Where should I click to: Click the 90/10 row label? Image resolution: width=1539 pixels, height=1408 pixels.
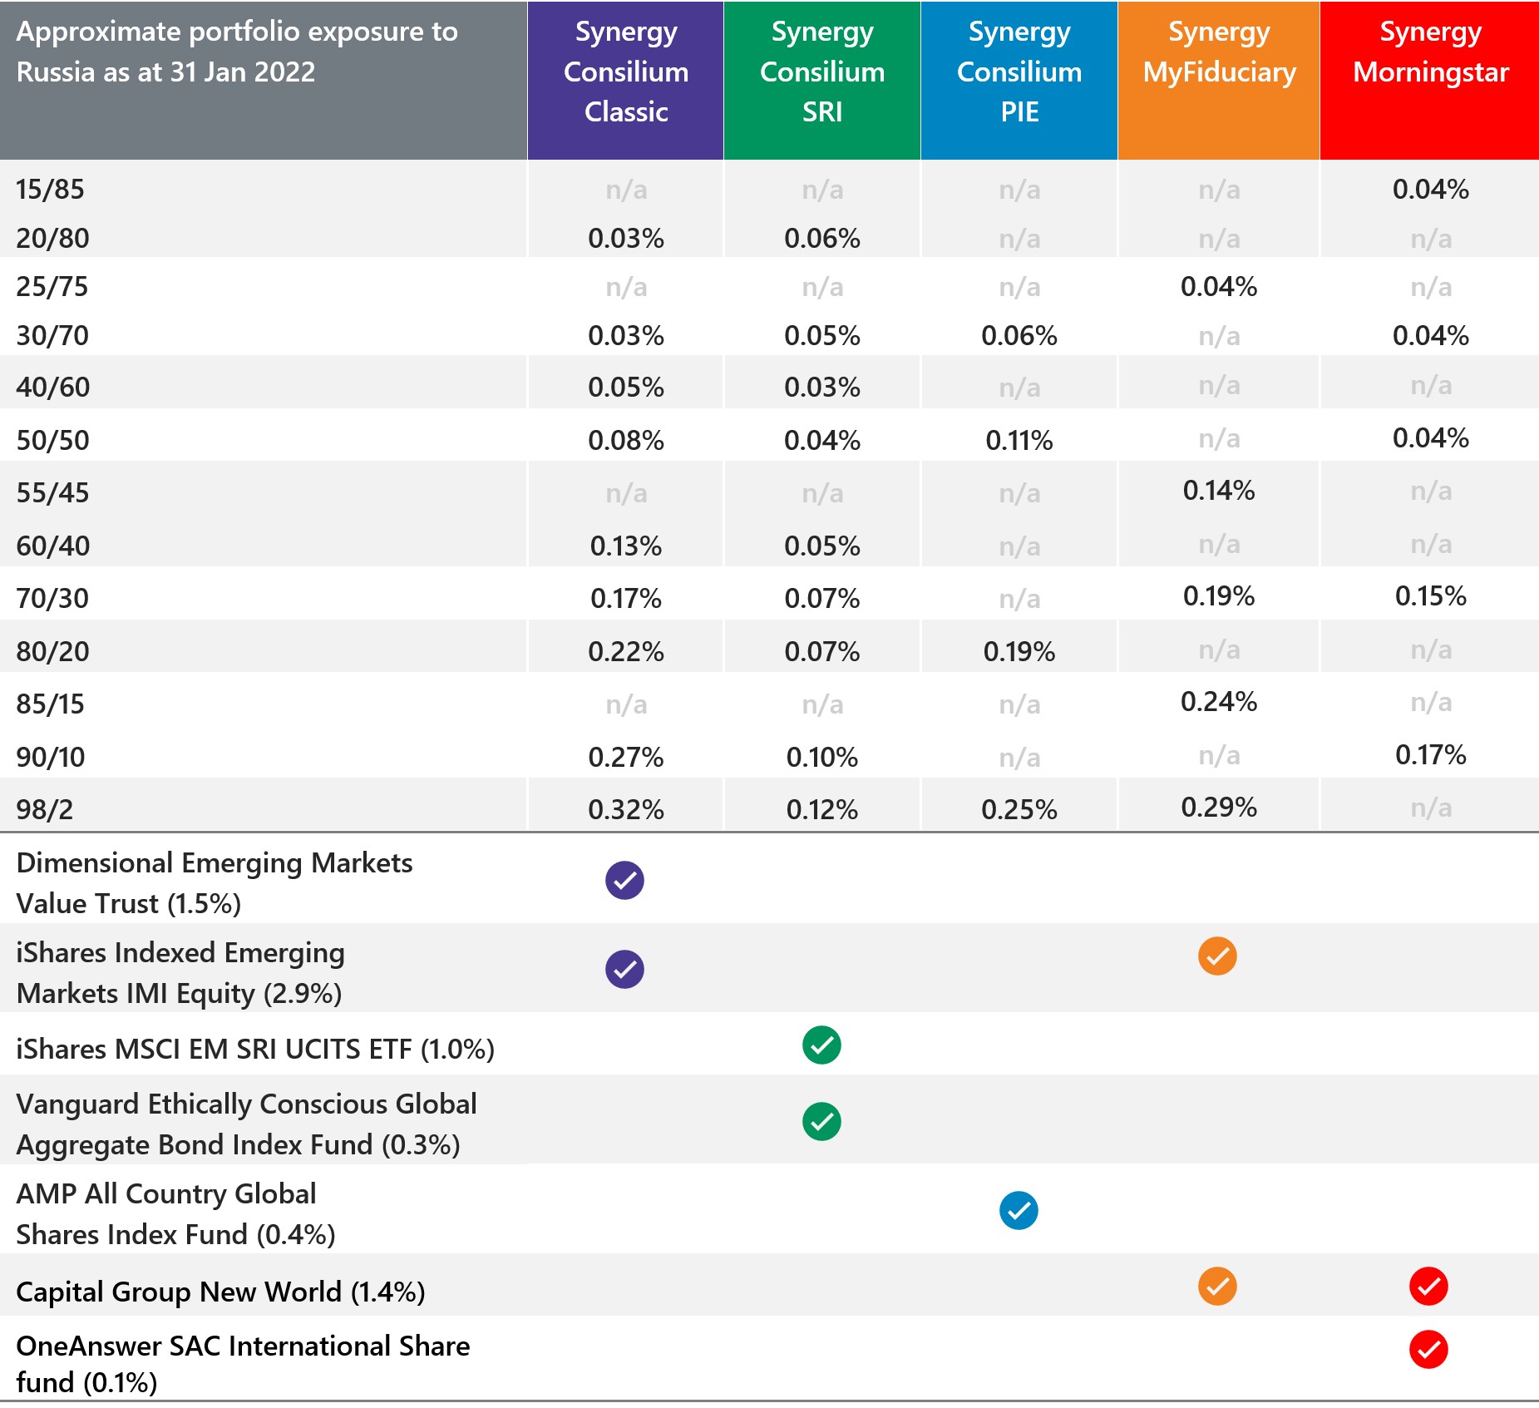click(50, 758)
